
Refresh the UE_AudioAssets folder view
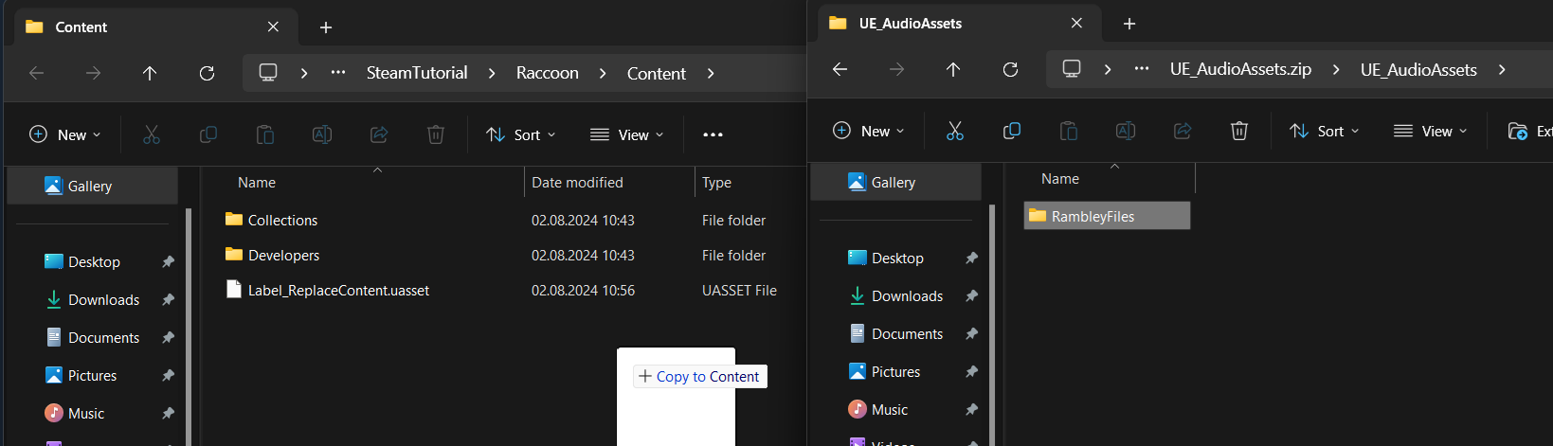click(1010, 69)
